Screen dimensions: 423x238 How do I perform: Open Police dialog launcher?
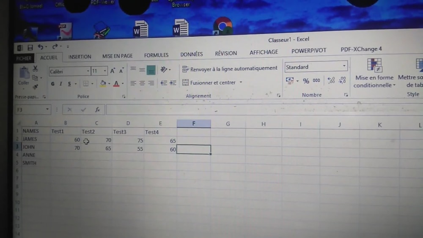(124, 96)
